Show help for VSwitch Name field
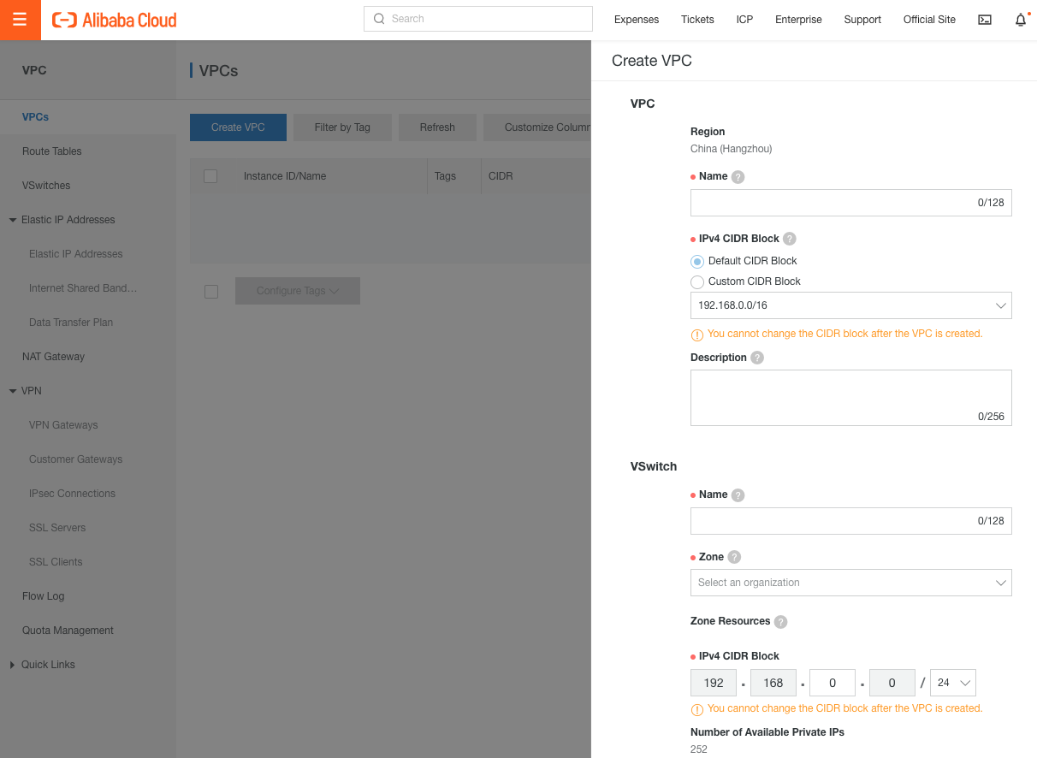 click(738, 495)
